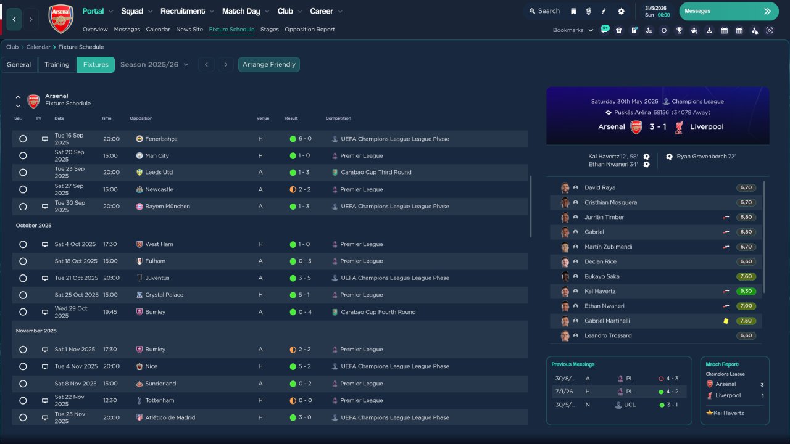Expand the Season 2025/26 dropdown
The image size is (790, 444).
tap(154, 65)
